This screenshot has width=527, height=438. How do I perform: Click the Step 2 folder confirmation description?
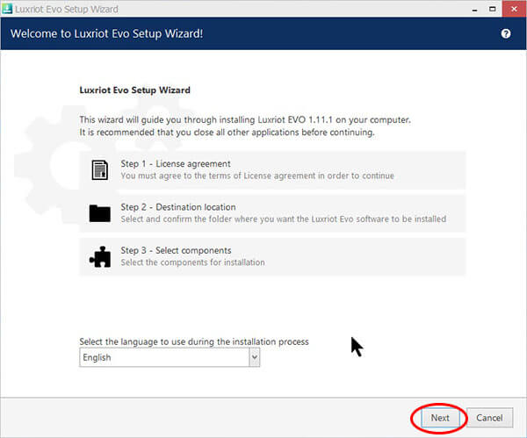[x=283, y=219]
